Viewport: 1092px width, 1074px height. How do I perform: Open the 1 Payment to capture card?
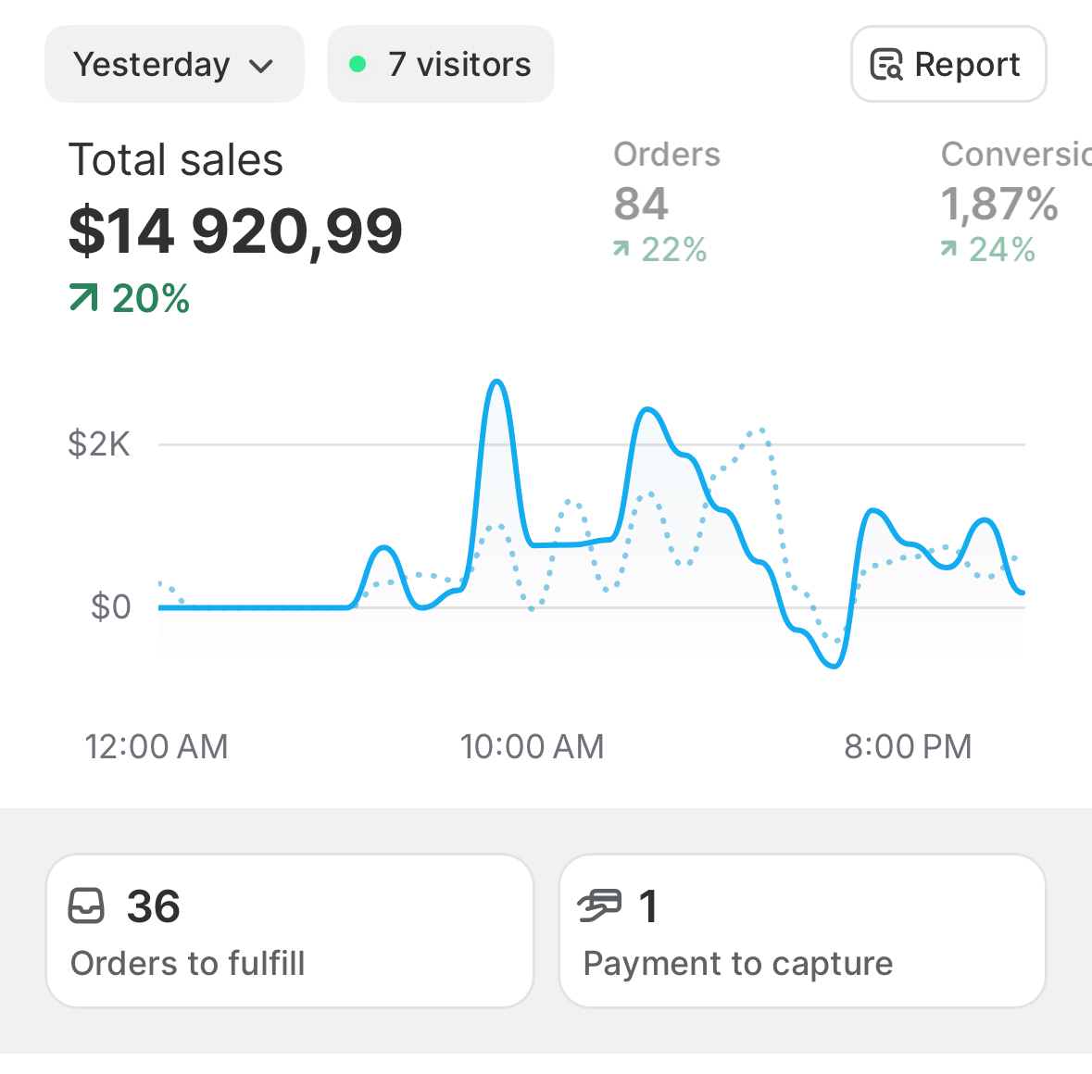802,930
